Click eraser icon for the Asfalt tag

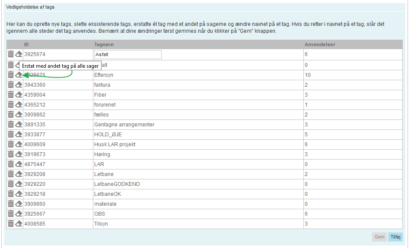(19, 54)
